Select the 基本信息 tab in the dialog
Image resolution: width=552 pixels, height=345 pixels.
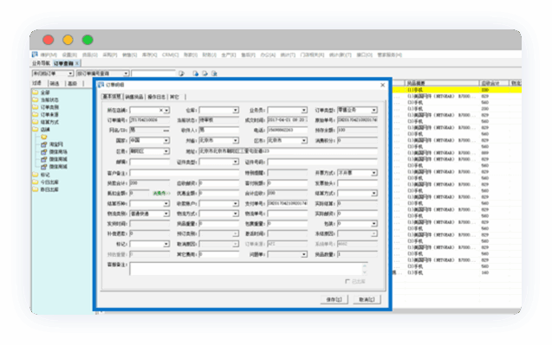[112, 97]
